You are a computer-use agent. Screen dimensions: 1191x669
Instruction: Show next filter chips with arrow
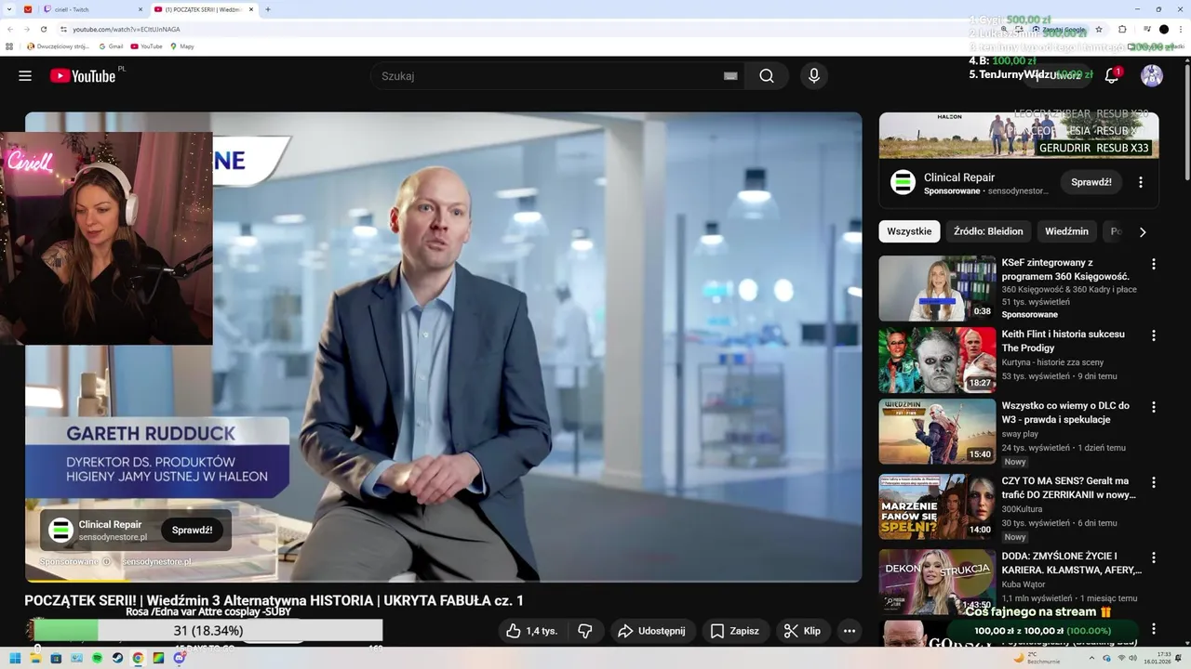[x=1143, y=231]
